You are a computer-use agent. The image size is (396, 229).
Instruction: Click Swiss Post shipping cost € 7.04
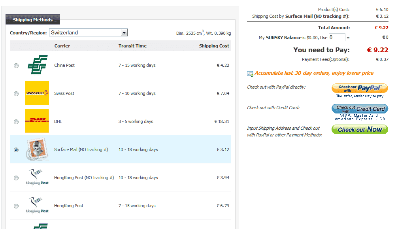click(223, 93)
